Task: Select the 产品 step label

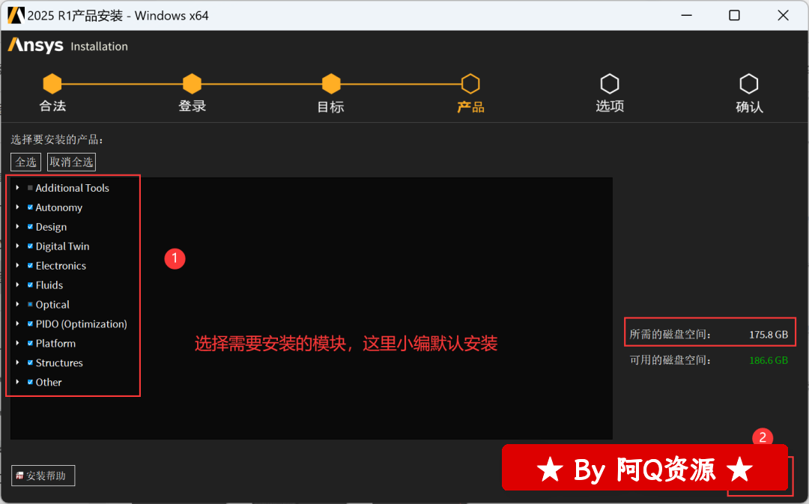Action: [x=470, y=107]
